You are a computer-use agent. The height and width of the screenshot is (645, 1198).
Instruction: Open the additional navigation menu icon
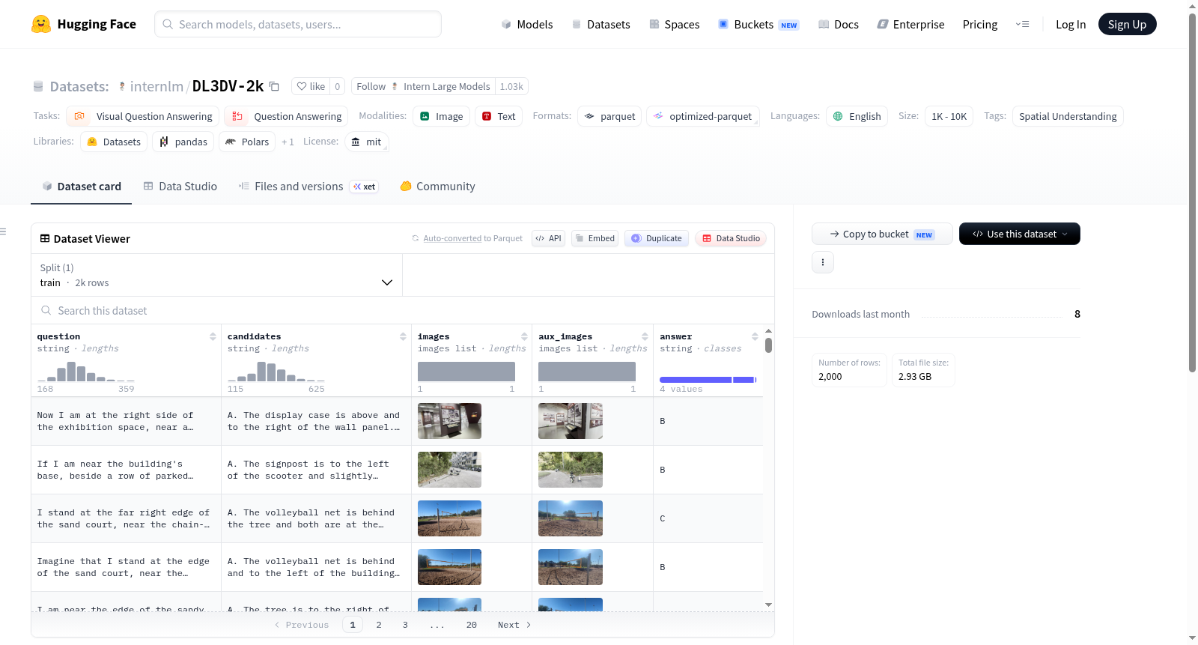(1022, 24)
